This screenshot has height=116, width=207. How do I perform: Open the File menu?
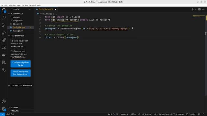pos(2,5)
